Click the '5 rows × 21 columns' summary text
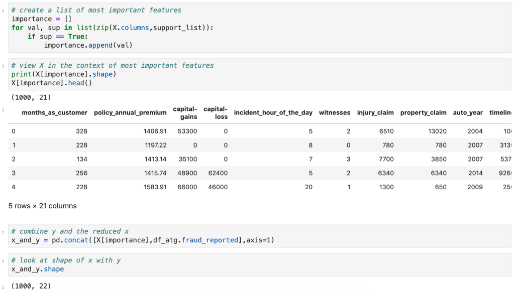The image size is (514, 291). coord(43,206)
